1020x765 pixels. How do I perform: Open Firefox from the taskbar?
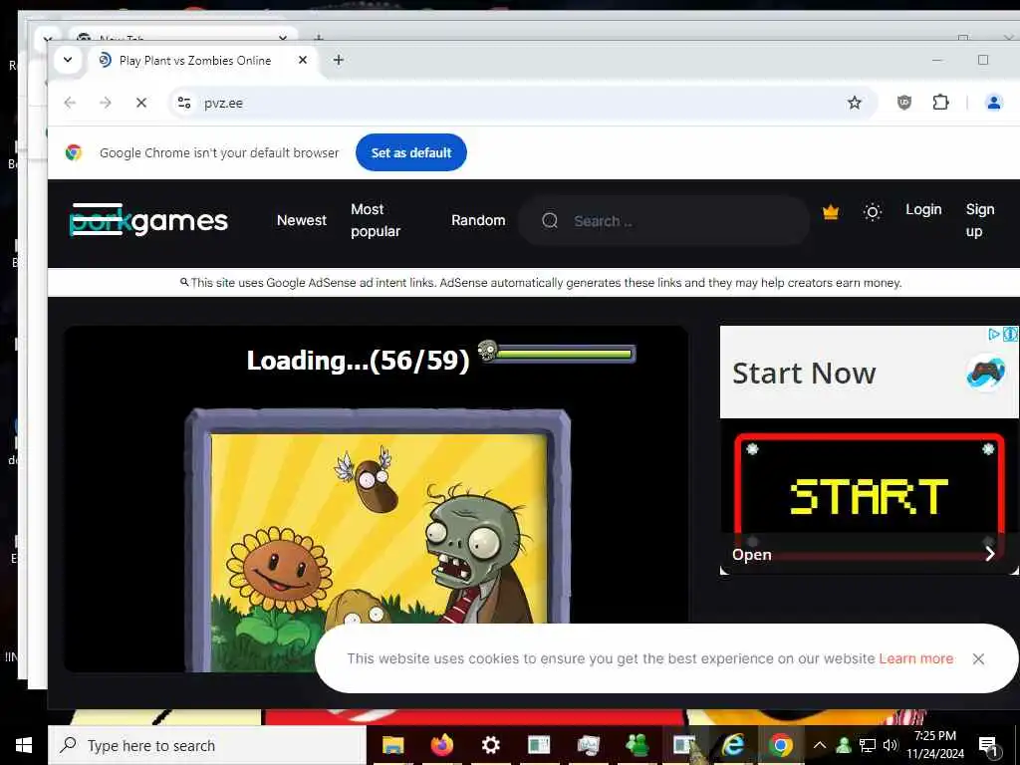441,745
